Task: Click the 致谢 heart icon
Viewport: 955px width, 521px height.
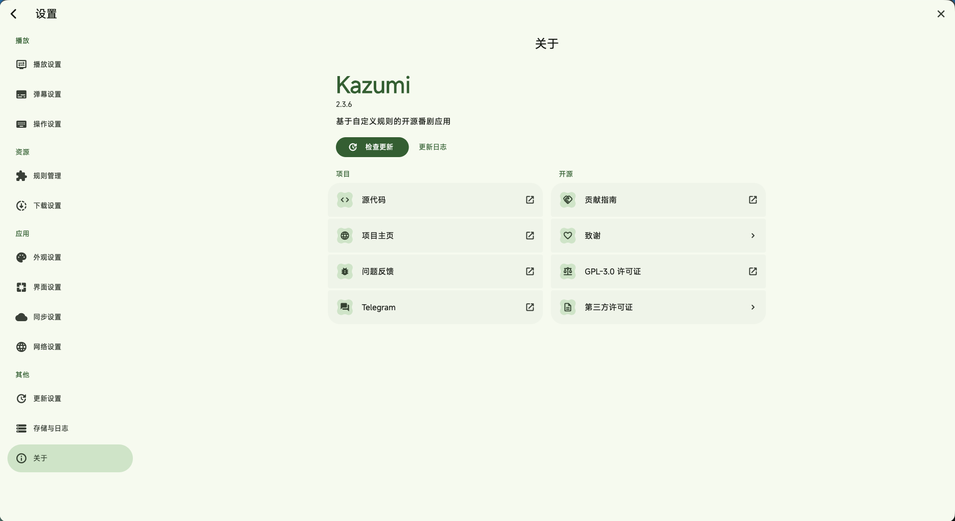Action: 568,236
